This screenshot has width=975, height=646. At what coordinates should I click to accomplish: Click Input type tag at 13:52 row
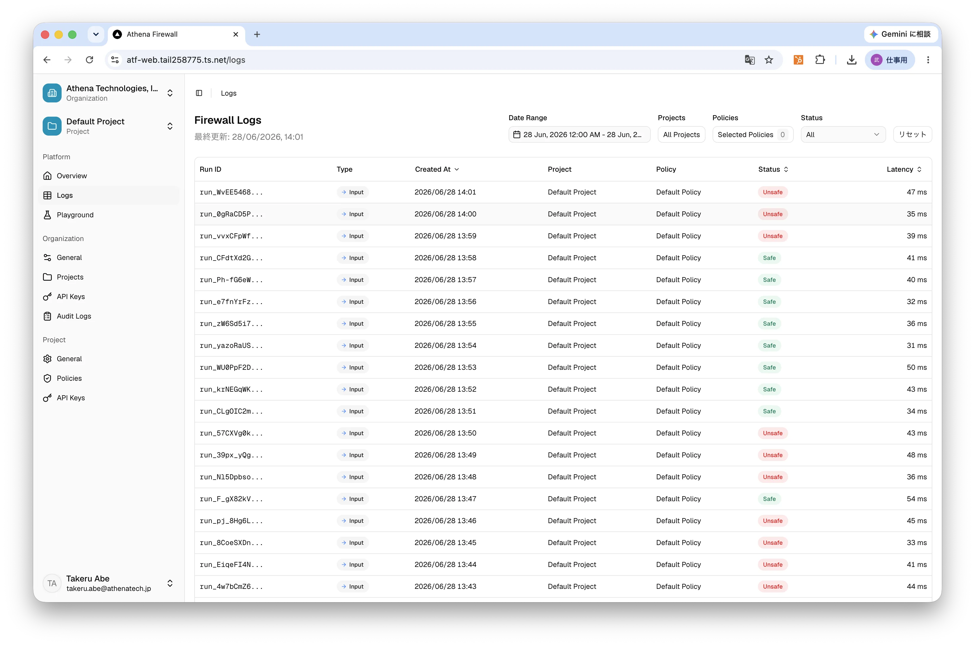tap(352, 389)
